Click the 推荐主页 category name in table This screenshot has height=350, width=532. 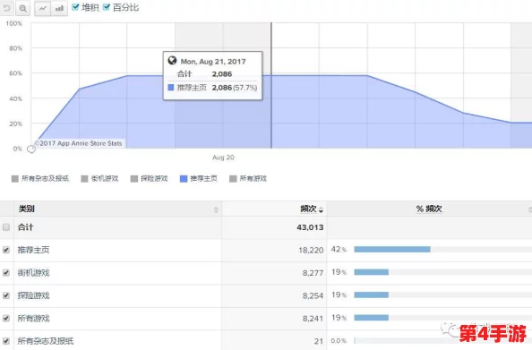point(34,250)
